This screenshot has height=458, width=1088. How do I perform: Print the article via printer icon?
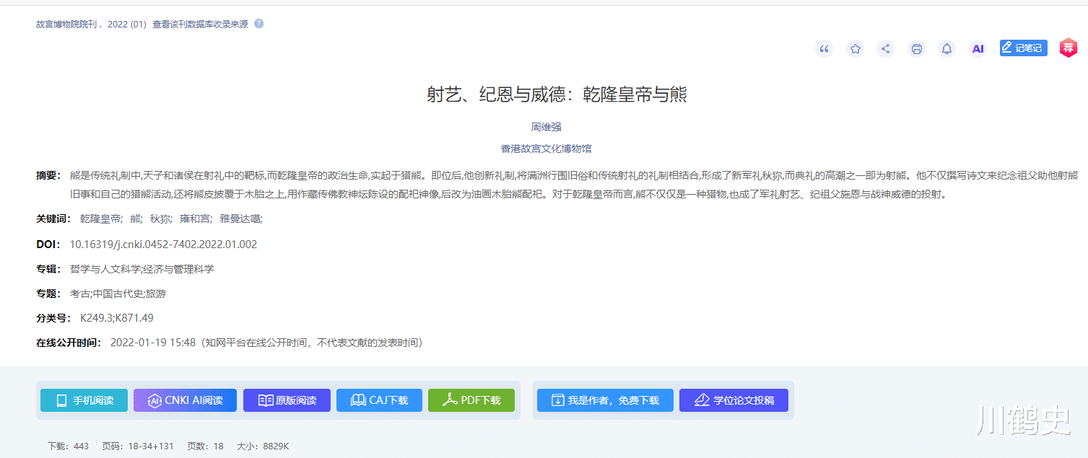coord(917,49)
